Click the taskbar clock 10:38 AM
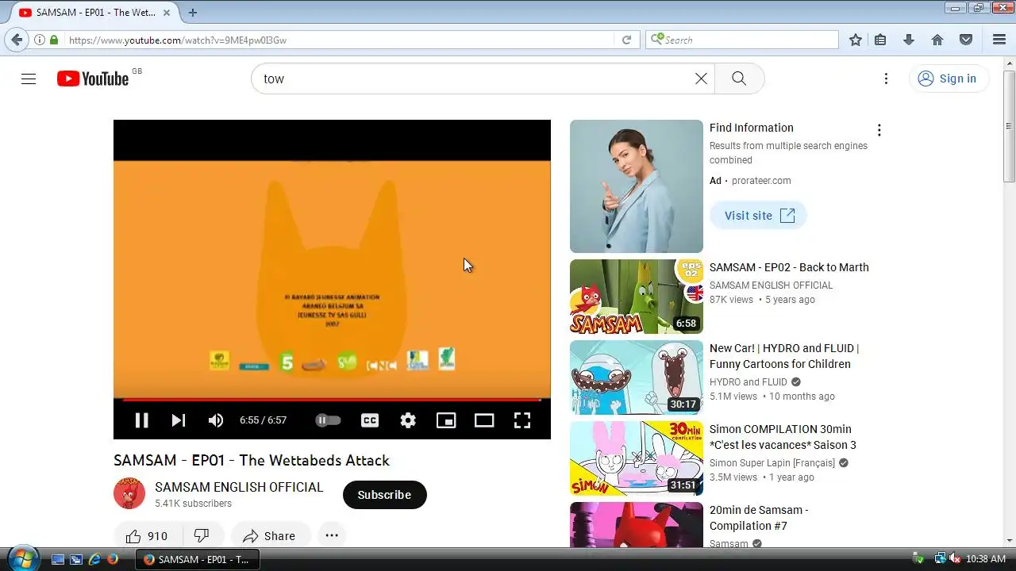Screen dimensions: 1016x571 pos(986,559)
